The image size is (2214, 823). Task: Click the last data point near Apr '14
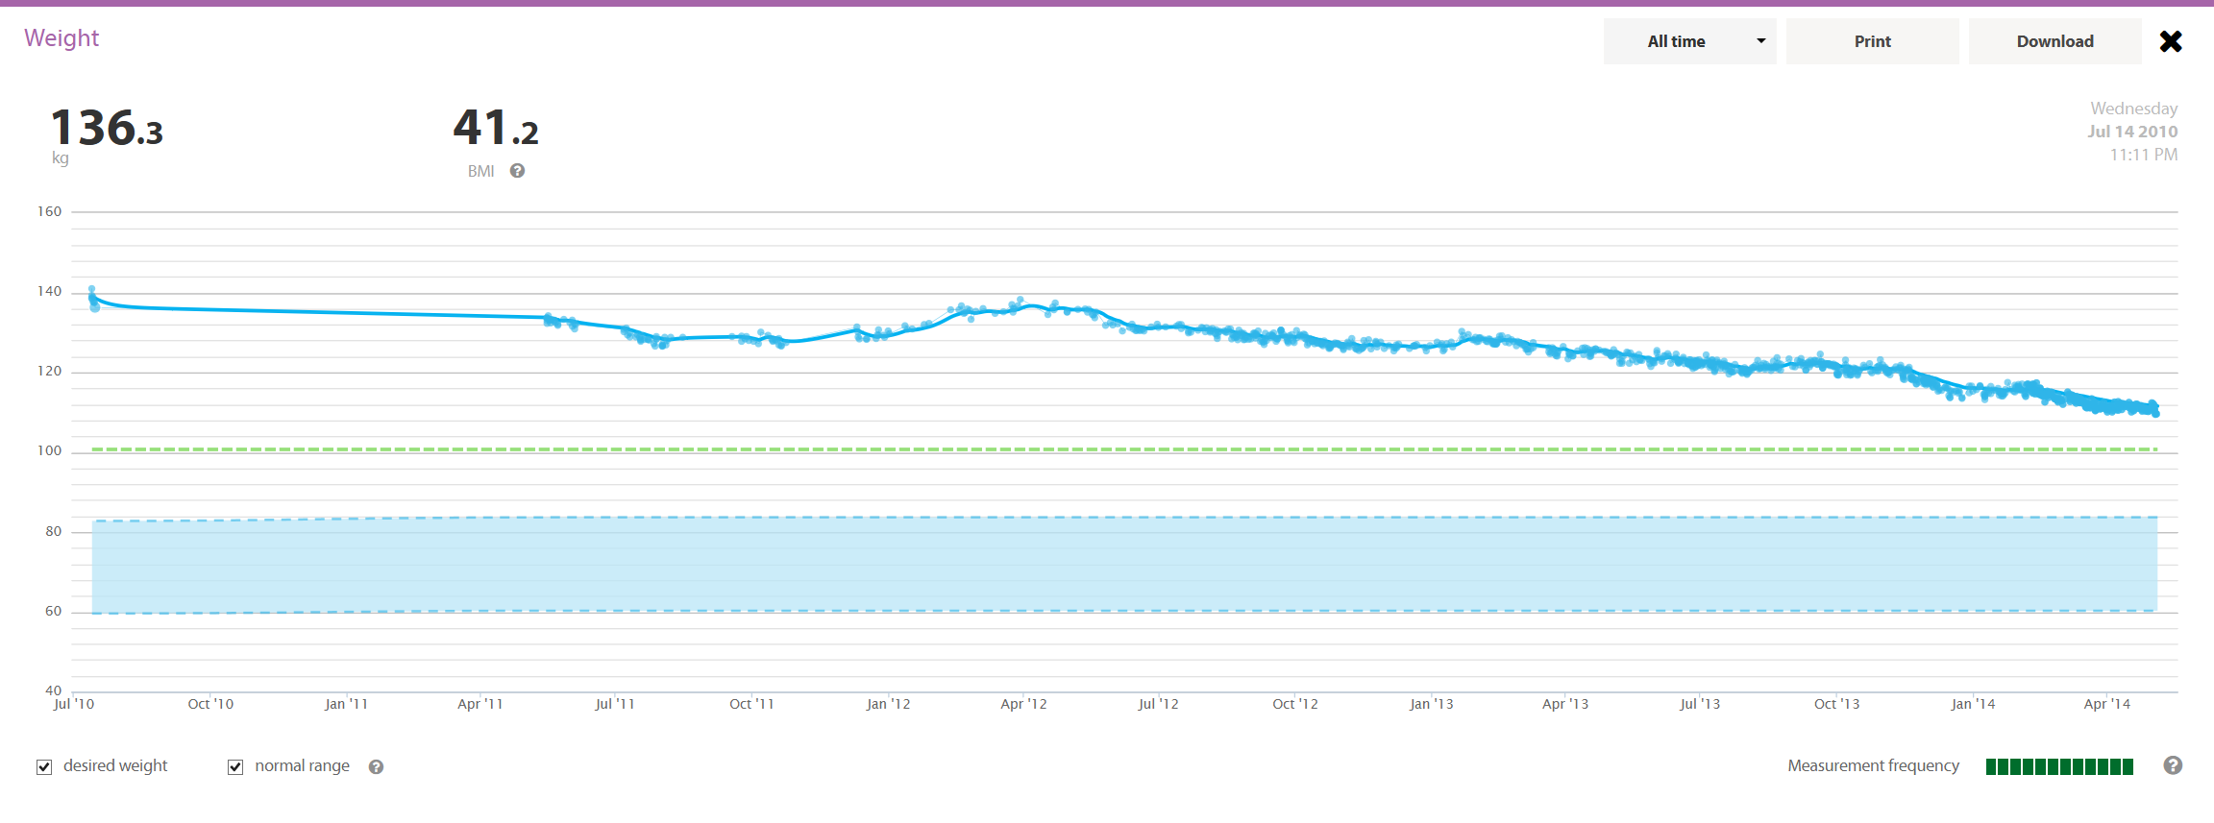click(2156, 413)
